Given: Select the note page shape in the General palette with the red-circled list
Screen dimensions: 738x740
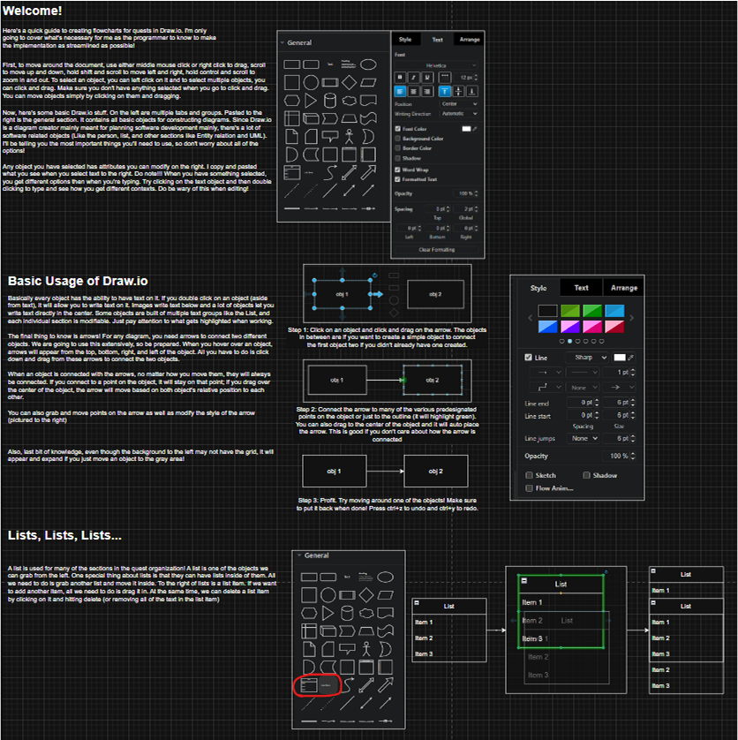Looking at the screenshot, I should [309, 649].
